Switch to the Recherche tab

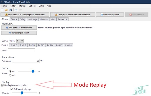point(62,19)
